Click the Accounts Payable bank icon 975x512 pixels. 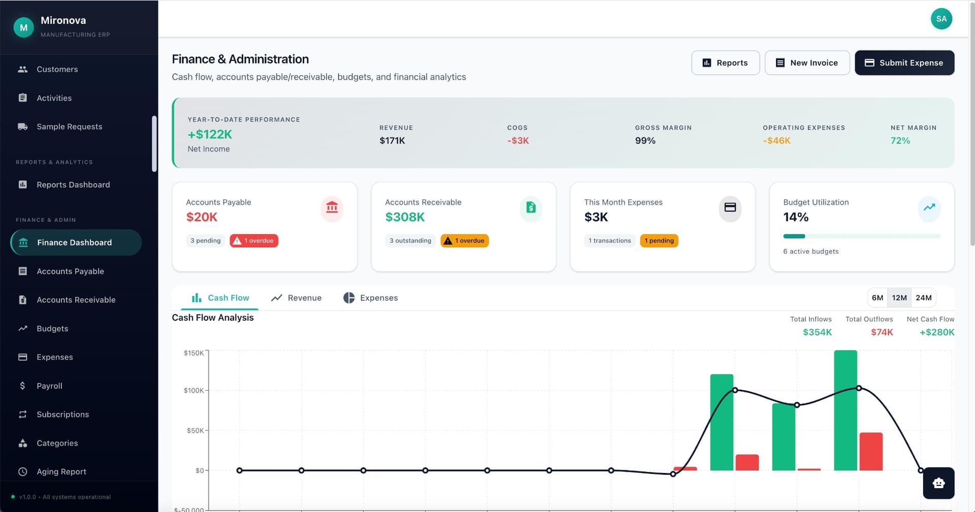(x=332, y=208)
